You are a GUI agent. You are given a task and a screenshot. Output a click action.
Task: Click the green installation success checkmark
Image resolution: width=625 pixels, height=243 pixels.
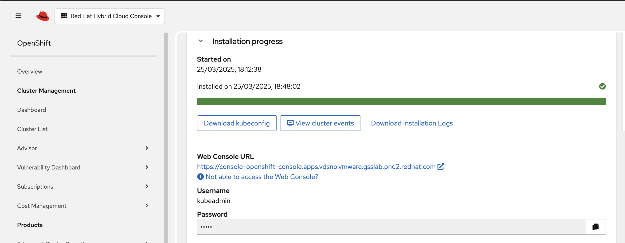(602, 86)
